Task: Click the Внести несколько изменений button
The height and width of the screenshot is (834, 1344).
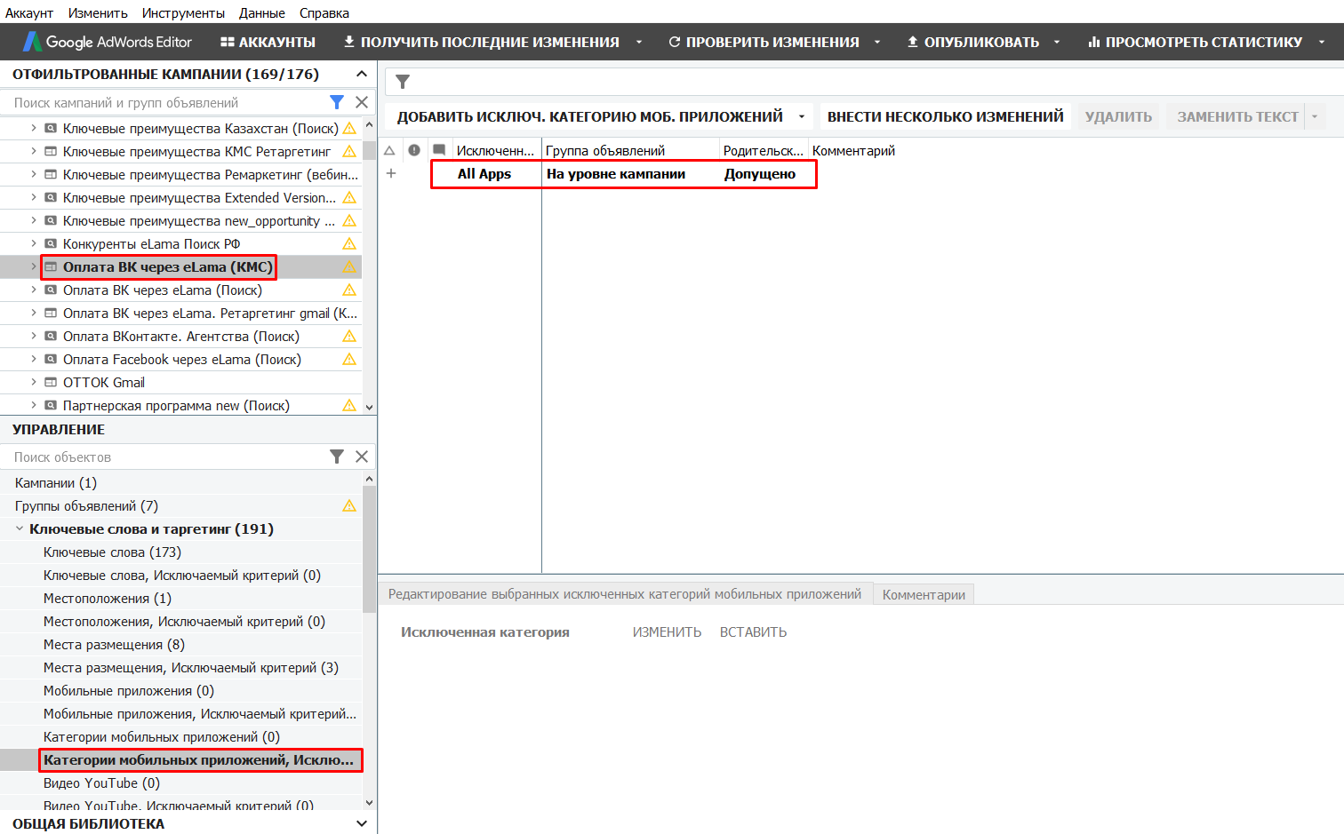Action: tap(945, 116)
